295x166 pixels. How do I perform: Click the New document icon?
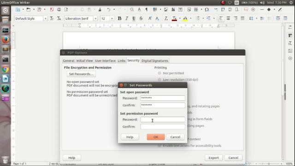[x=18, y=10]
